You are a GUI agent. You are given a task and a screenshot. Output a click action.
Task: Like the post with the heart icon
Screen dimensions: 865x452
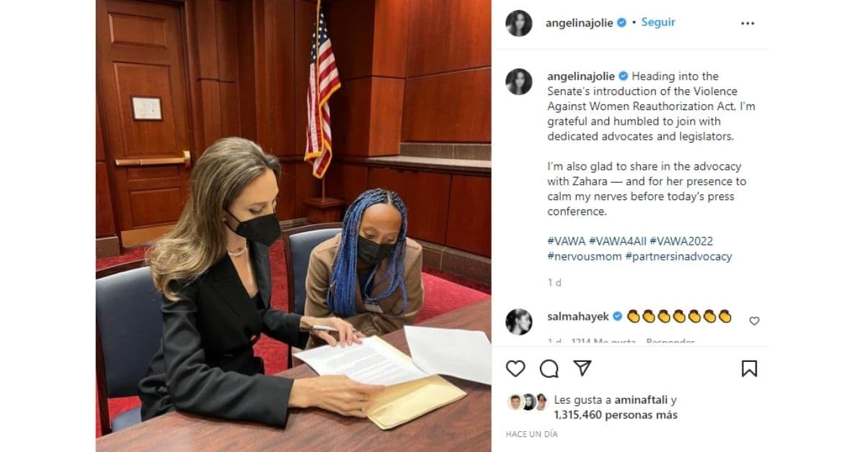[515, 369]
